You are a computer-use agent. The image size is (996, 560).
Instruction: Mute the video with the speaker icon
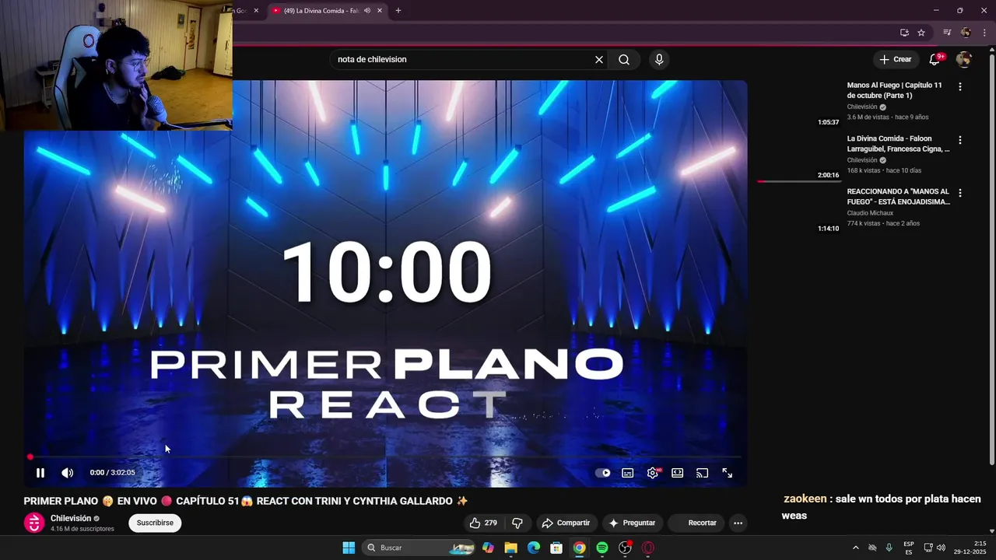pyautogui.click(x=68, y=473)
